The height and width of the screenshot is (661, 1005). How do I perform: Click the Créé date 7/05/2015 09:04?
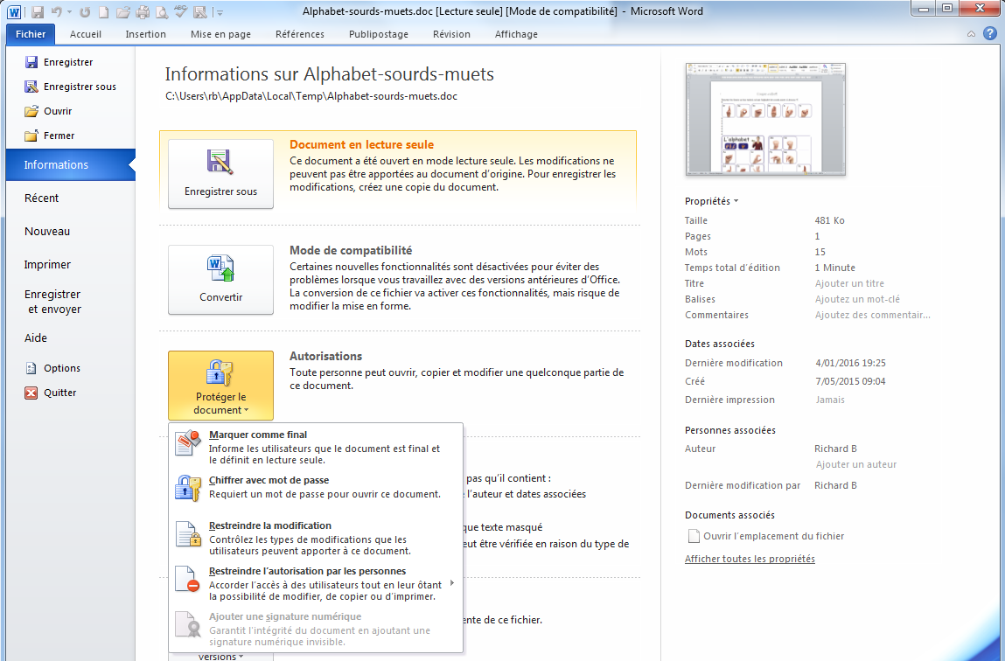point(850,381)
